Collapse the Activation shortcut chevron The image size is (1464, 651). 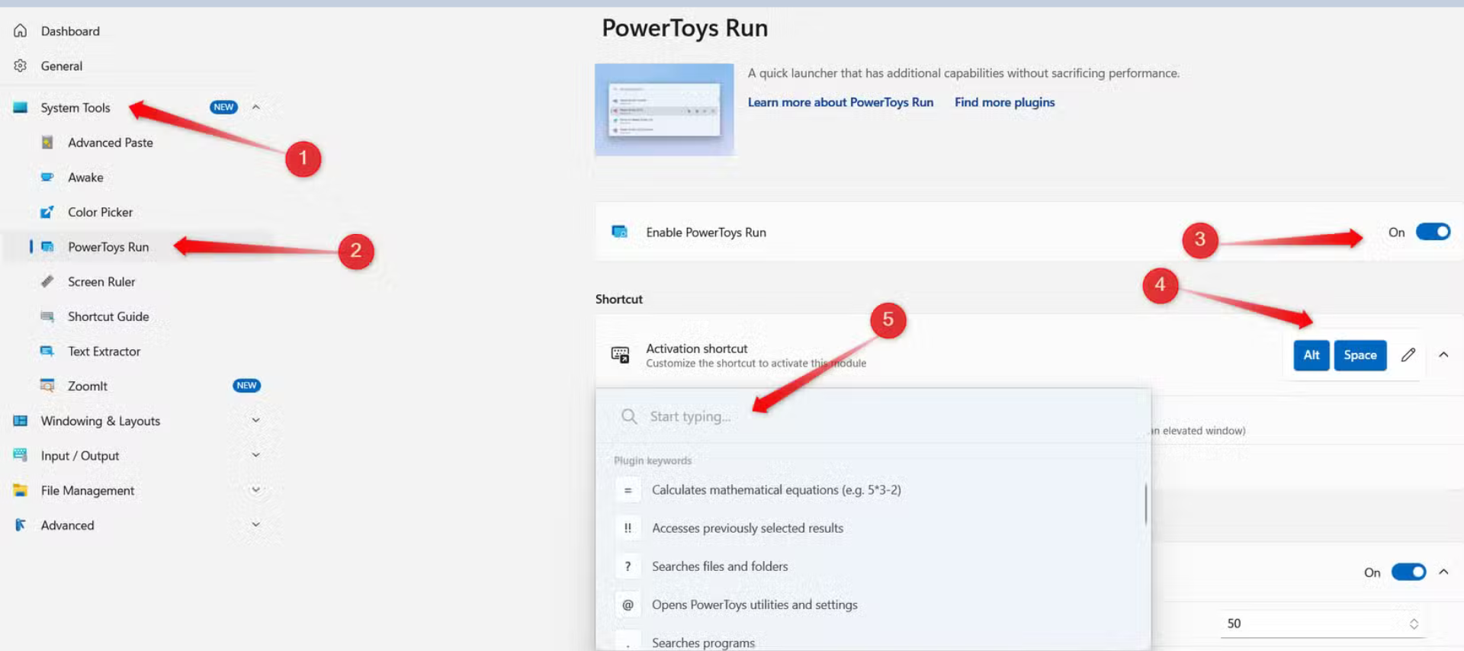point(1443,355)
